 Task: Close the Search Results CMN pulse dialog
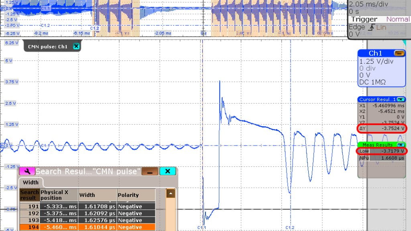[x=167, y=171]
